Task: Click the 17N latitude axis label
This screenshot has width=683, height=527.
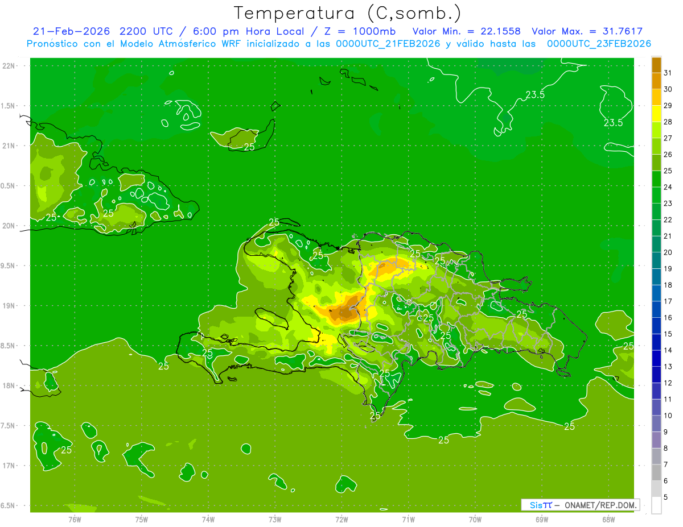Action: pos(9,466)
